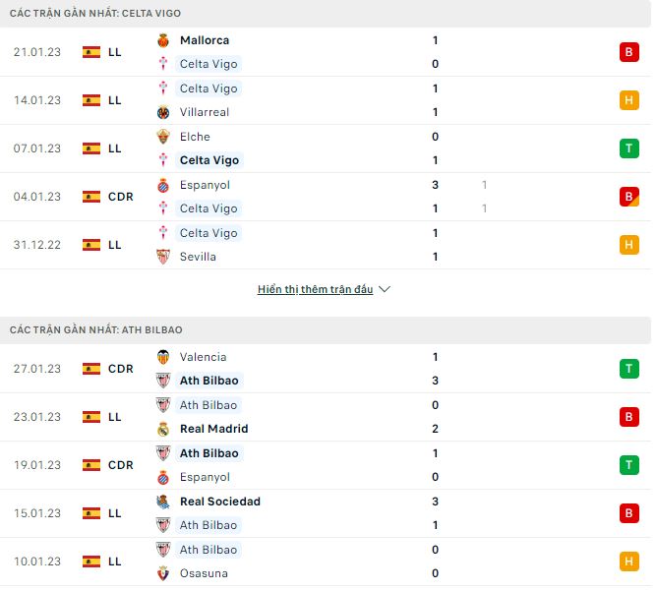Select Real Madrid team name
Screen dimensions: 657x591
pyautogui.click(x=213, y=429)
